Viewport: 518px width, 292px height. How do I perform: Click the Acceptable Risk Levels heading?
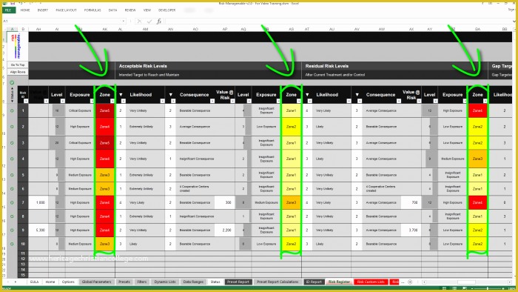143,66
